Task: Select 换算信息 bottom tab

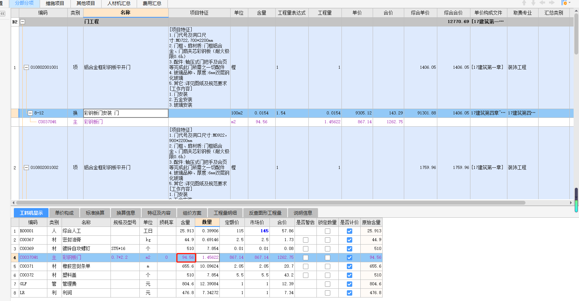Action: tap(126, 213)
